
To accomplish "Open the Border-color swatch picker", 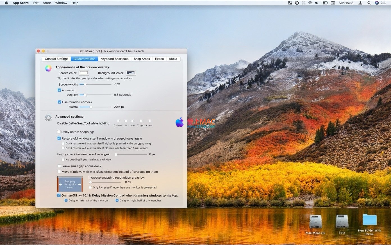I will 84,73.
